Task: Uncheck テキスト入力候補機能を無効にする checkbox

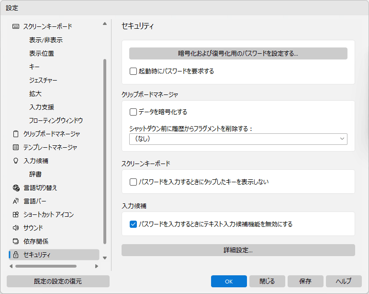Action: tap(133, 224)
